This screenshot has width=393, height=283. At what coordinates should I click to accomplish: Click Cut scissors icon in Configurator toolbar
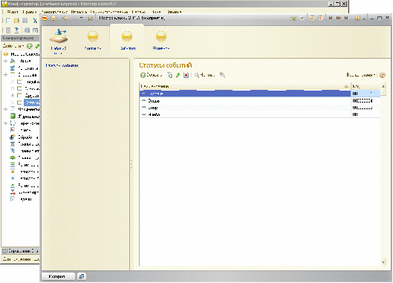point(35,21)
